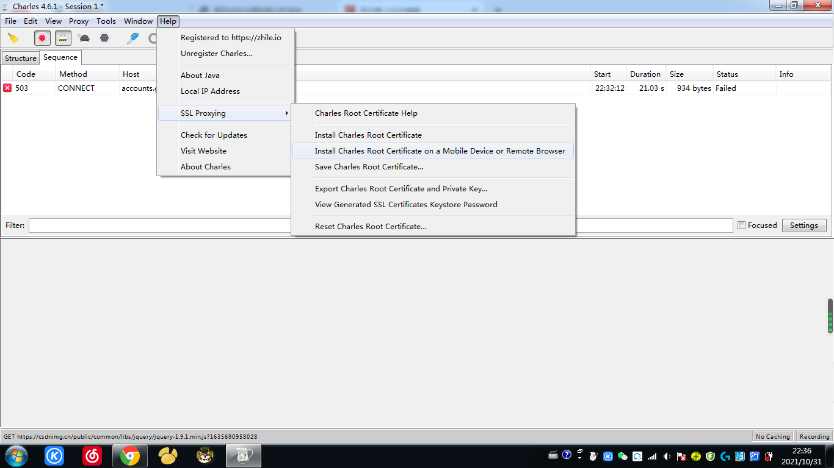The width and height of the screenshot is (834, 468).
Task: Click the red error icon on the 503 row
Action: [x=7, y=88]
